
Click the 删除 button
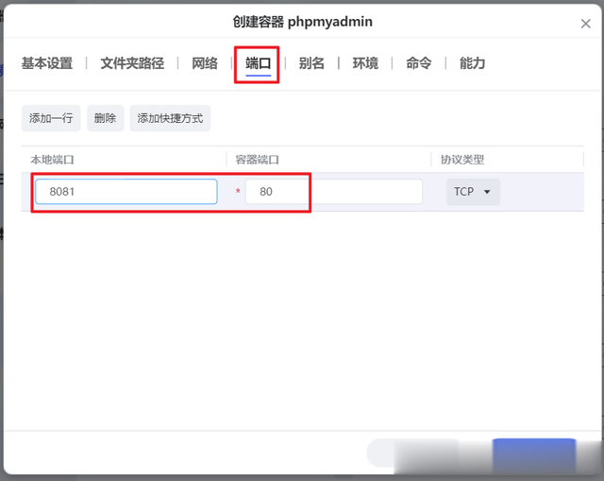coord(105,118)
